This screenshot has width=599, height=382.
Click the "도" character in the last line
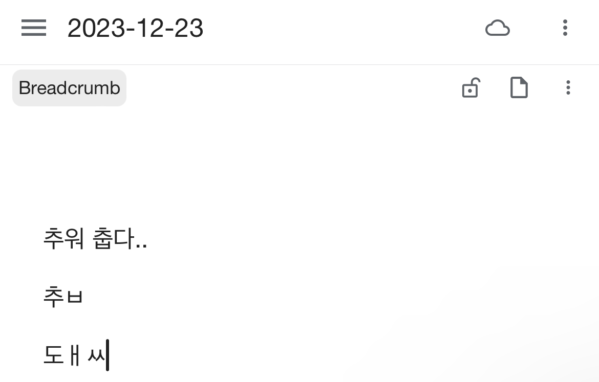(x=53, y=354)
